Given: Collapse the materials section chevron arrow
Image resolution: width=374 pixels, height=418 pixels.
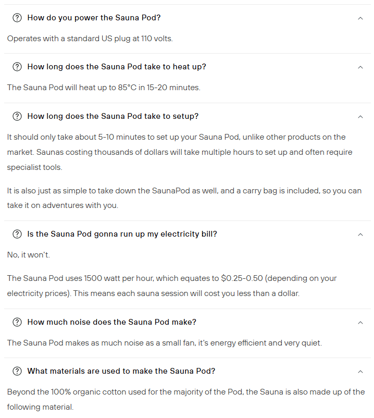Looking at the screenshot, I should 360,372.
